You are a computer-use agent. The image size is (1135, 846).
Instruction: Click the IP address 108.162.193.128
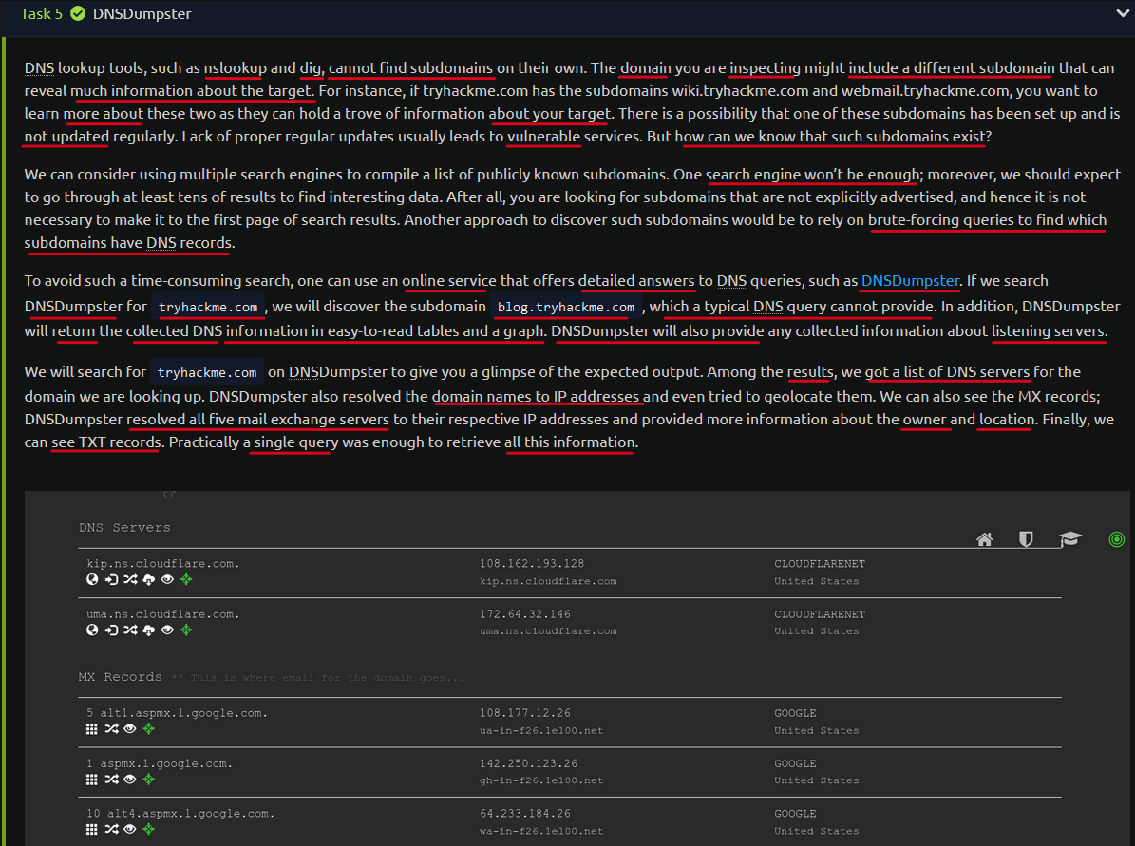point(531,563)
